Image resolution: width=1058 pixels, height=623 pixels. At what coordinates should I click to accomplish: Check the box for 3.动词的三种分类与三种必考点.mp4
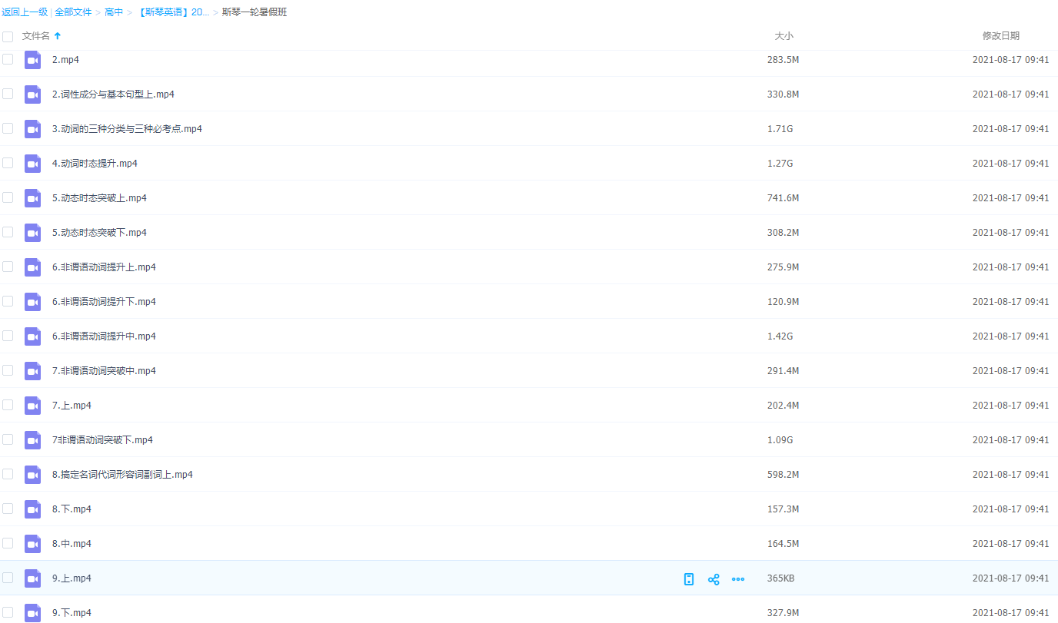click(8, 128)
